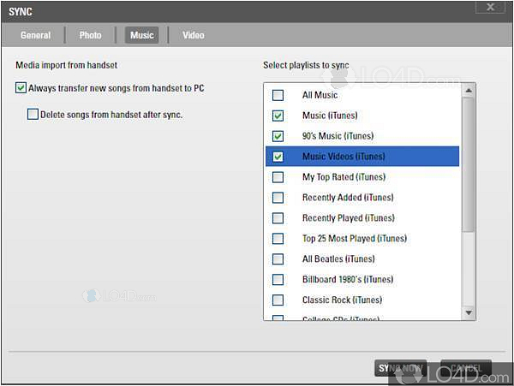The height and width of the screenshot is (386, 514).
Task: Select the Music tab
Action: point(141,35)
